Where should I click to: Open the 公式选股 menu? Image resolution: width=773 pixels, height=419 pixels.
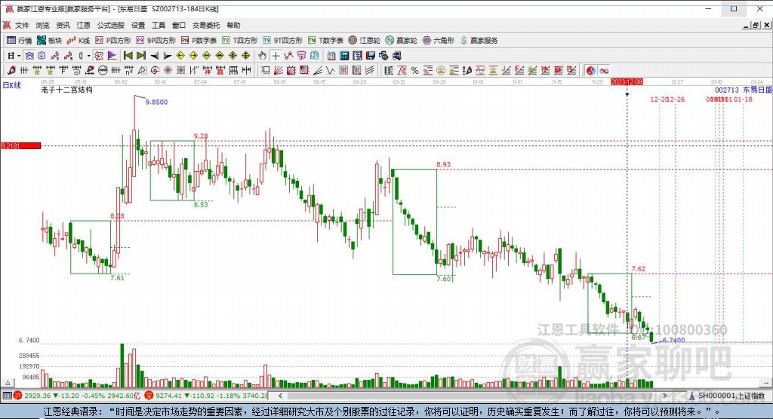click(110, 25)
